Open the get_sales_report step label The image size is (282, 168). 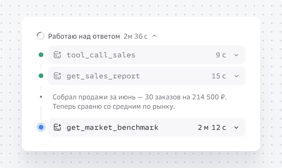click(x=103, y=76)
